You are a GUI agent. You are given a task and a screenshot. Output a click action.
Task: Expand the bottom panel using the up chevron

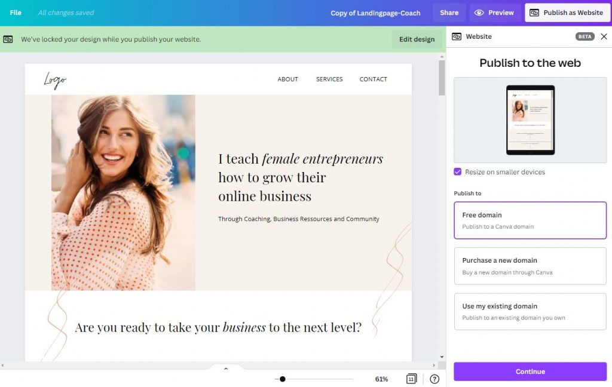coord(225,368)
